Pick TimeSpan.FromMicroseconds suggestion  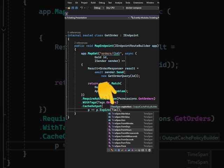tap(130, 133)
